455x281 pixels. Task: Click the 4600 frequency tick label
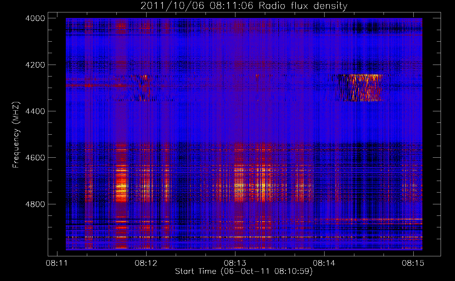point(35,158)
